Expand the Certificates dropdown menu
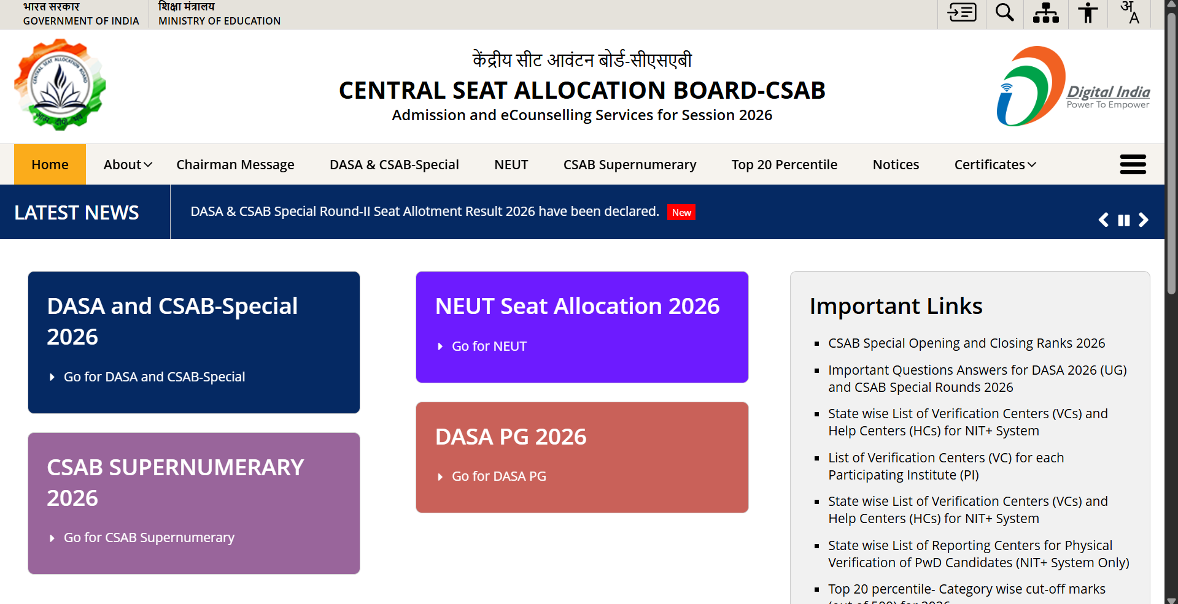 point(995,164)
